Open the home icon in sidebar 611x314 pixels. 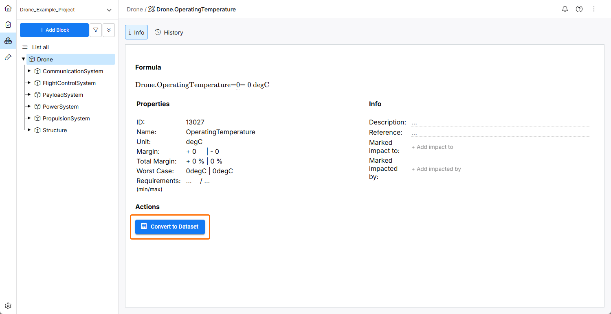point(8,8)
